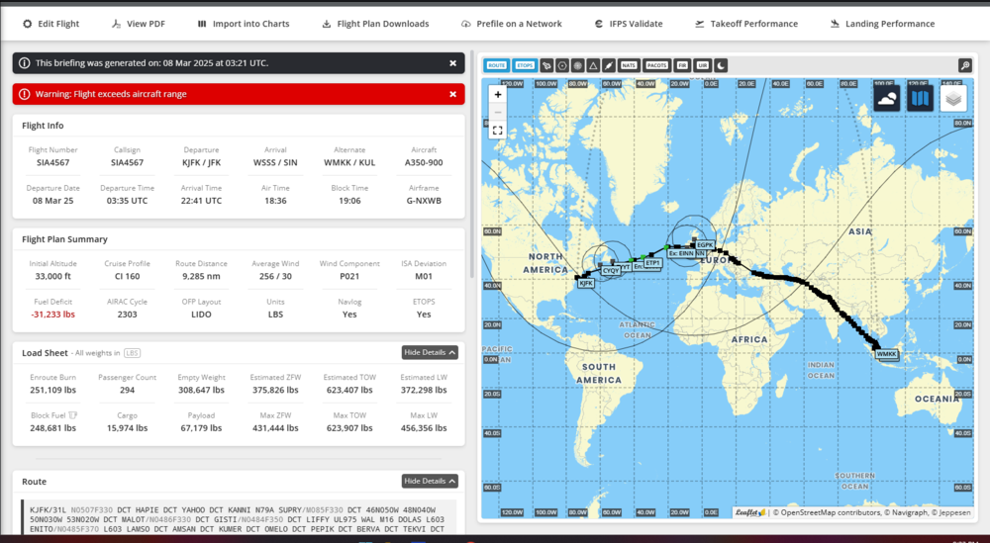Viewport: 990px width, 543px height.
Task: Open Flight Plan Downloads menu
Action: 375,24
